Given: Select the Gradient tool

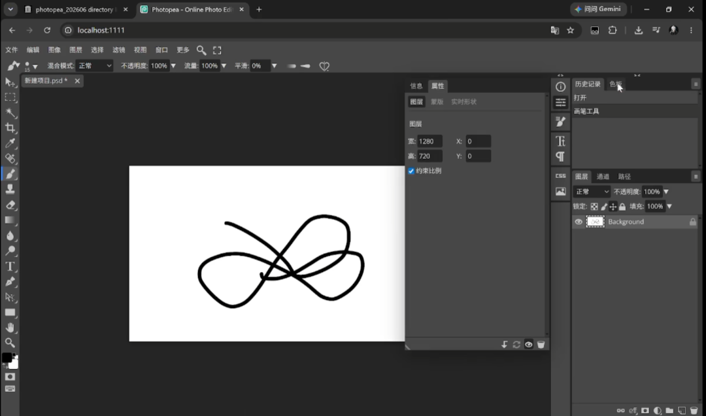Looking at the screenshot, I should [10, 220].
